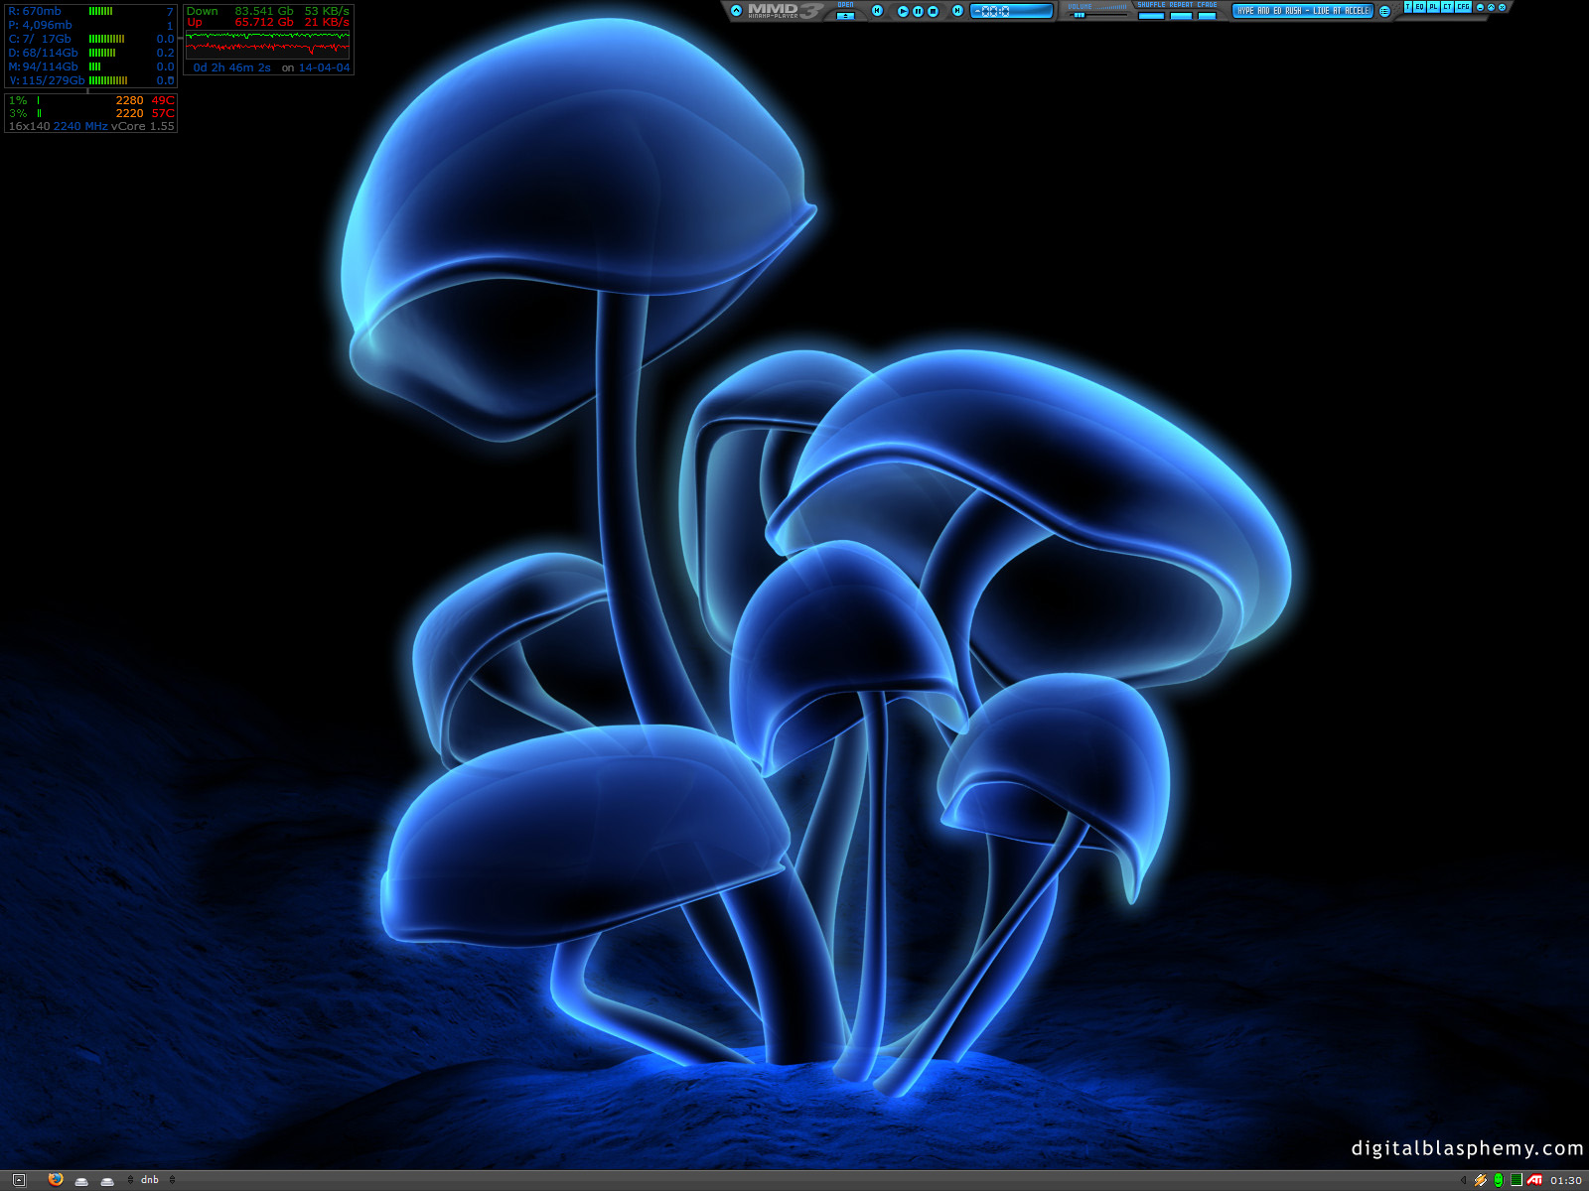This screenshot has height=1191, width=1589.
Task: Click the CT button in player
Action: [x=1447, y=7]
